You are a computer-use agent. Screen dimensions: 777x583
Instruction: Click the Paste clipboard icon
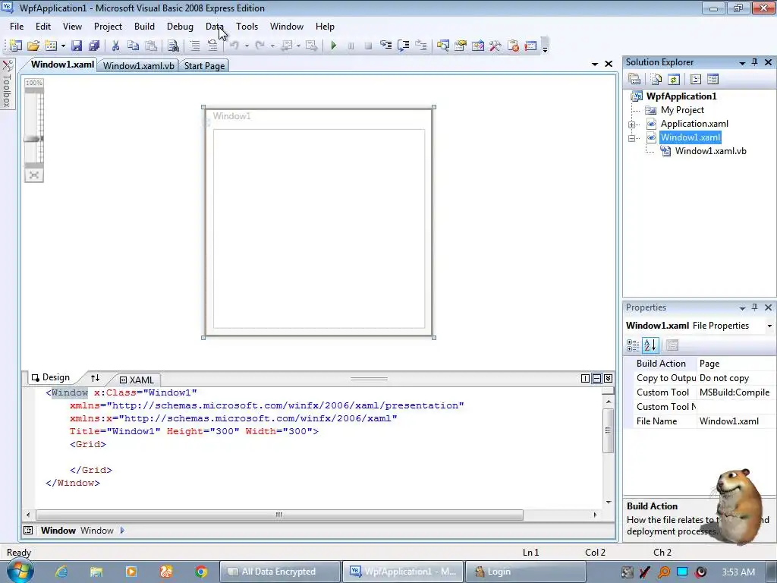pyautogui.click(x=151, y=46)
